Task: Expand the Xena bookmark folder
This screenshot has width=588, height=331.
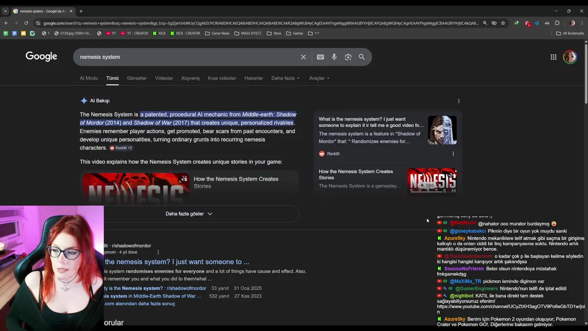Action: click(x=274, y=33)
